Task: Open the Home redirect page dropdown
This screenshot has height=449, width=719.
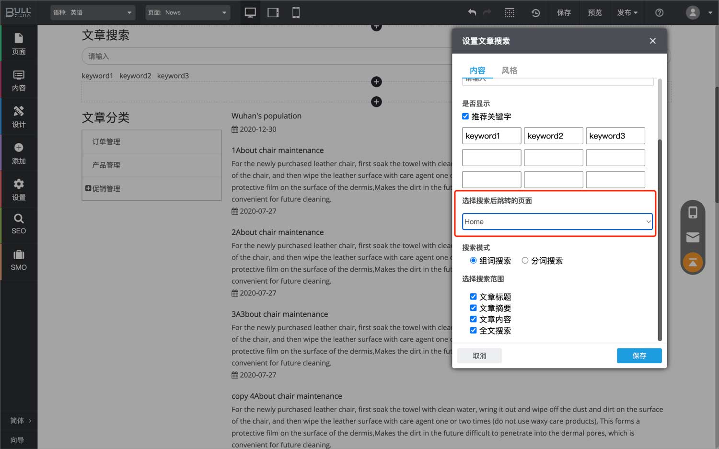Action: click(557, 222)
